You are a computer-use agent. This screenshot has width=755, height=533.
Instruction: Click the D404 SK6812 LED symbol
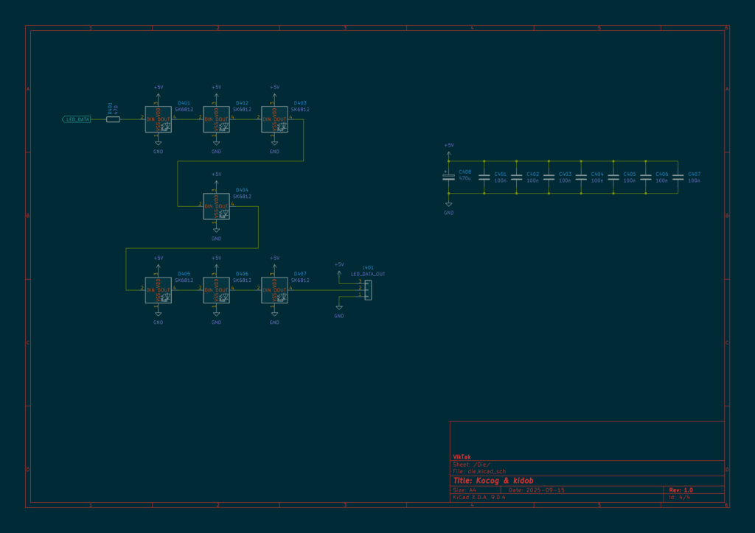tap(216, 207)
